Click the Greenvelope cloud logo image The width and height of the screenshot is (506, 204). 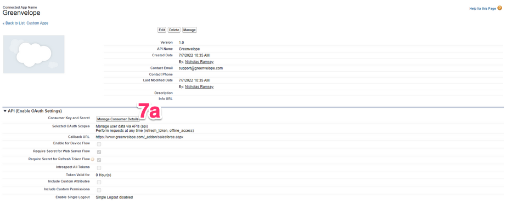tap(34, 54)
